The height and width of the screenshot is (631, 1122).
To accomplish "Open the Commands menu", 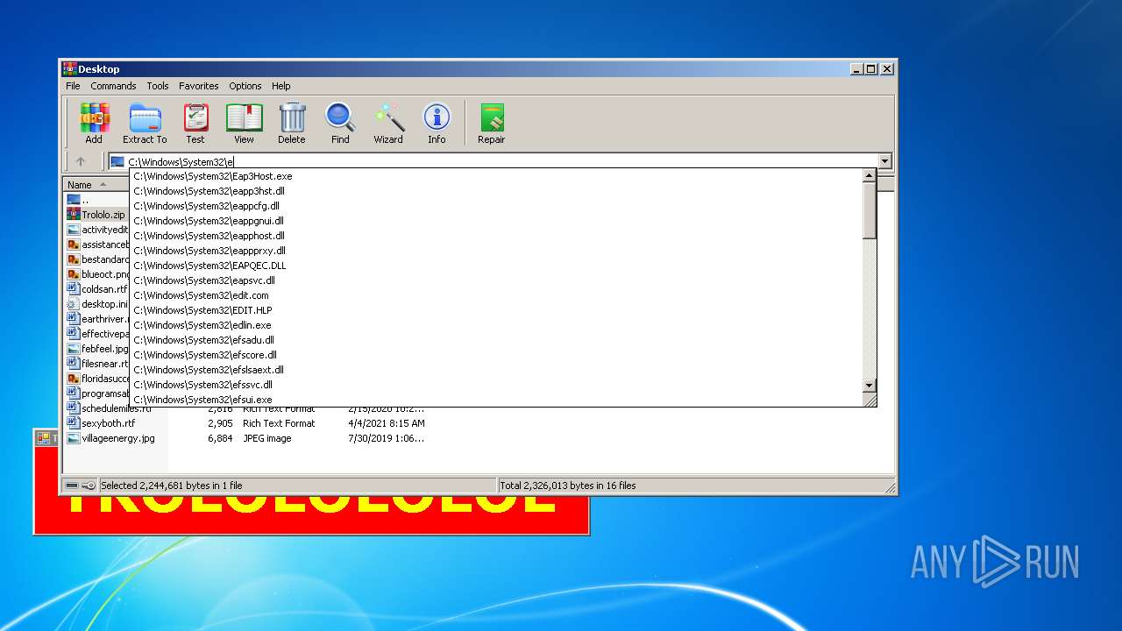I will [x=113, y=86].
